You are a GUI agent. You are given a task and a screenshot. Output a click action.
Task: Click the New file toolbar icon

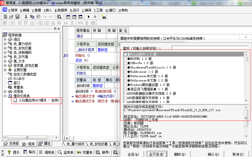pyautogui.click(x=5, y=17)
